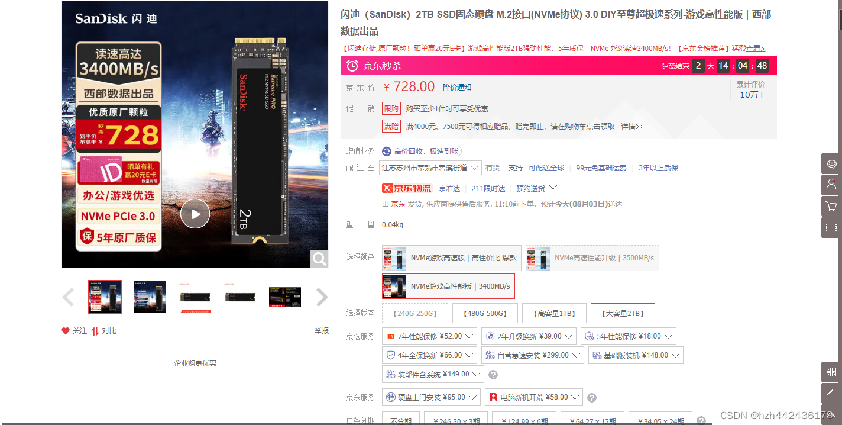The width and height of the screenshot is (842, 425).
Task: Choose NVMe高速性能升级 3500MB/s option
Action: tap(592, 258)
